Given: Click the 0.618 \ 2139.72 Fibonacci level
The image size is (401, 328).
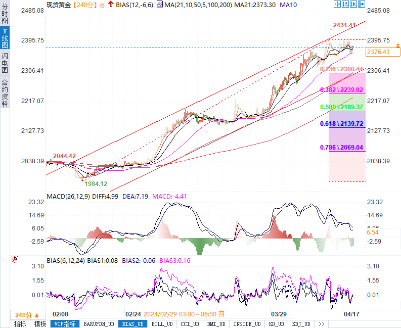Looking at the screenshot, I should (341, 124).
